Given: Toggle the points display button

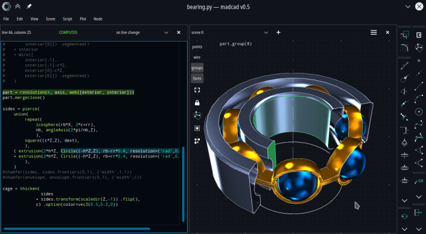Looking at the screenshot, I should click(x=197, y=46).
